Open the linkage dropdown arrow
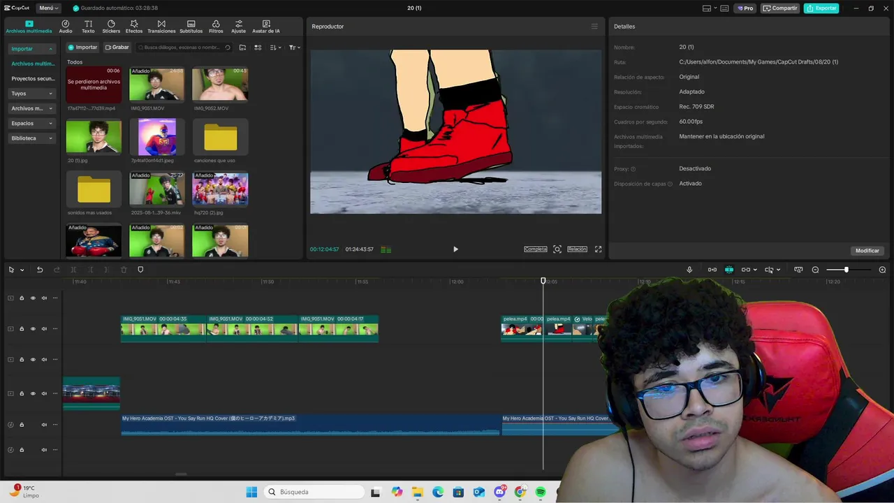 pos(755,270)
